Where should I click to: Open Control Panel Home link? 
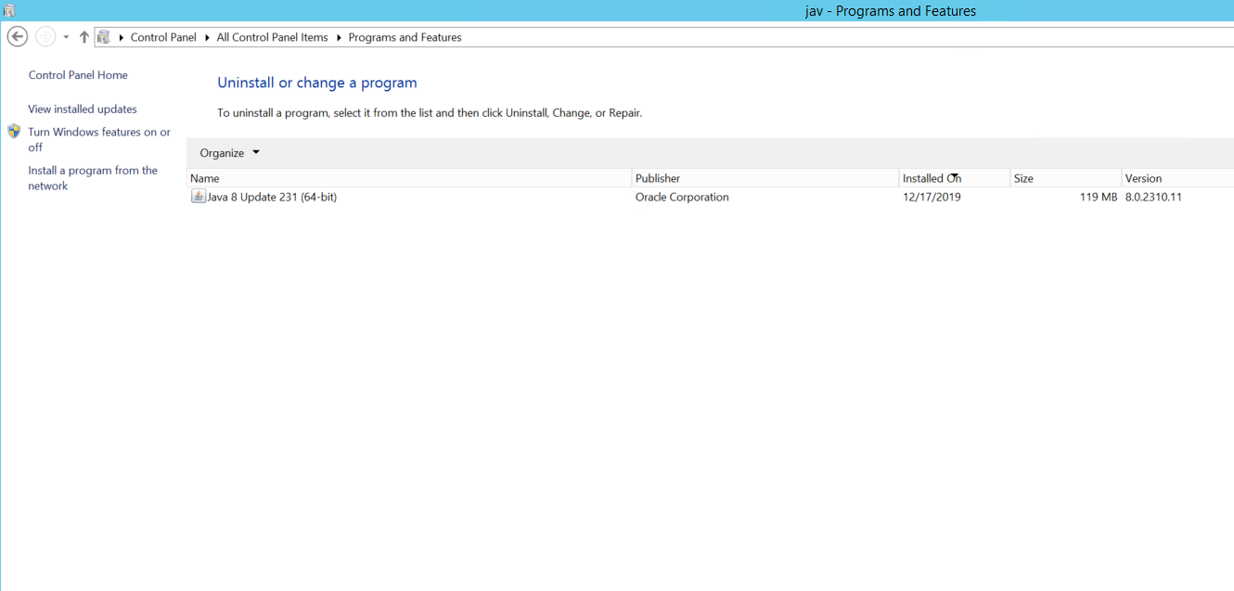[x=78, y=75]
